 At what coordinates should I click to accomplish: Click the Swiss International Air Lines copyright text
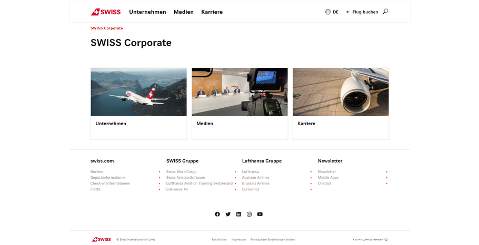tap(136, 240)
